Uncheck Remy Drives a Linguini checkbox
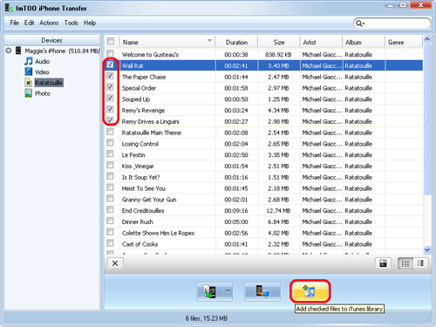This screenshot has height=327, width=436. coord(110,120)
